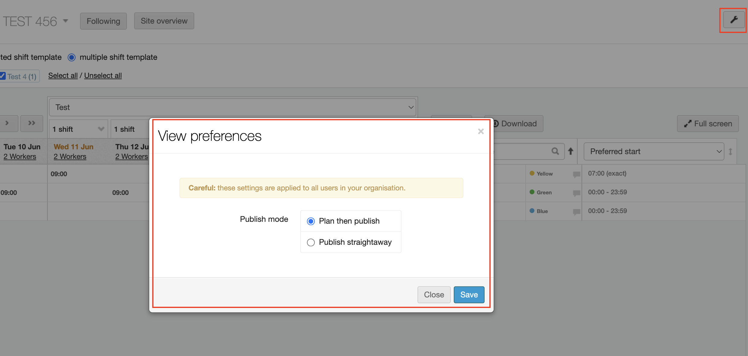Save the view preferences

(x=469, y=295)
